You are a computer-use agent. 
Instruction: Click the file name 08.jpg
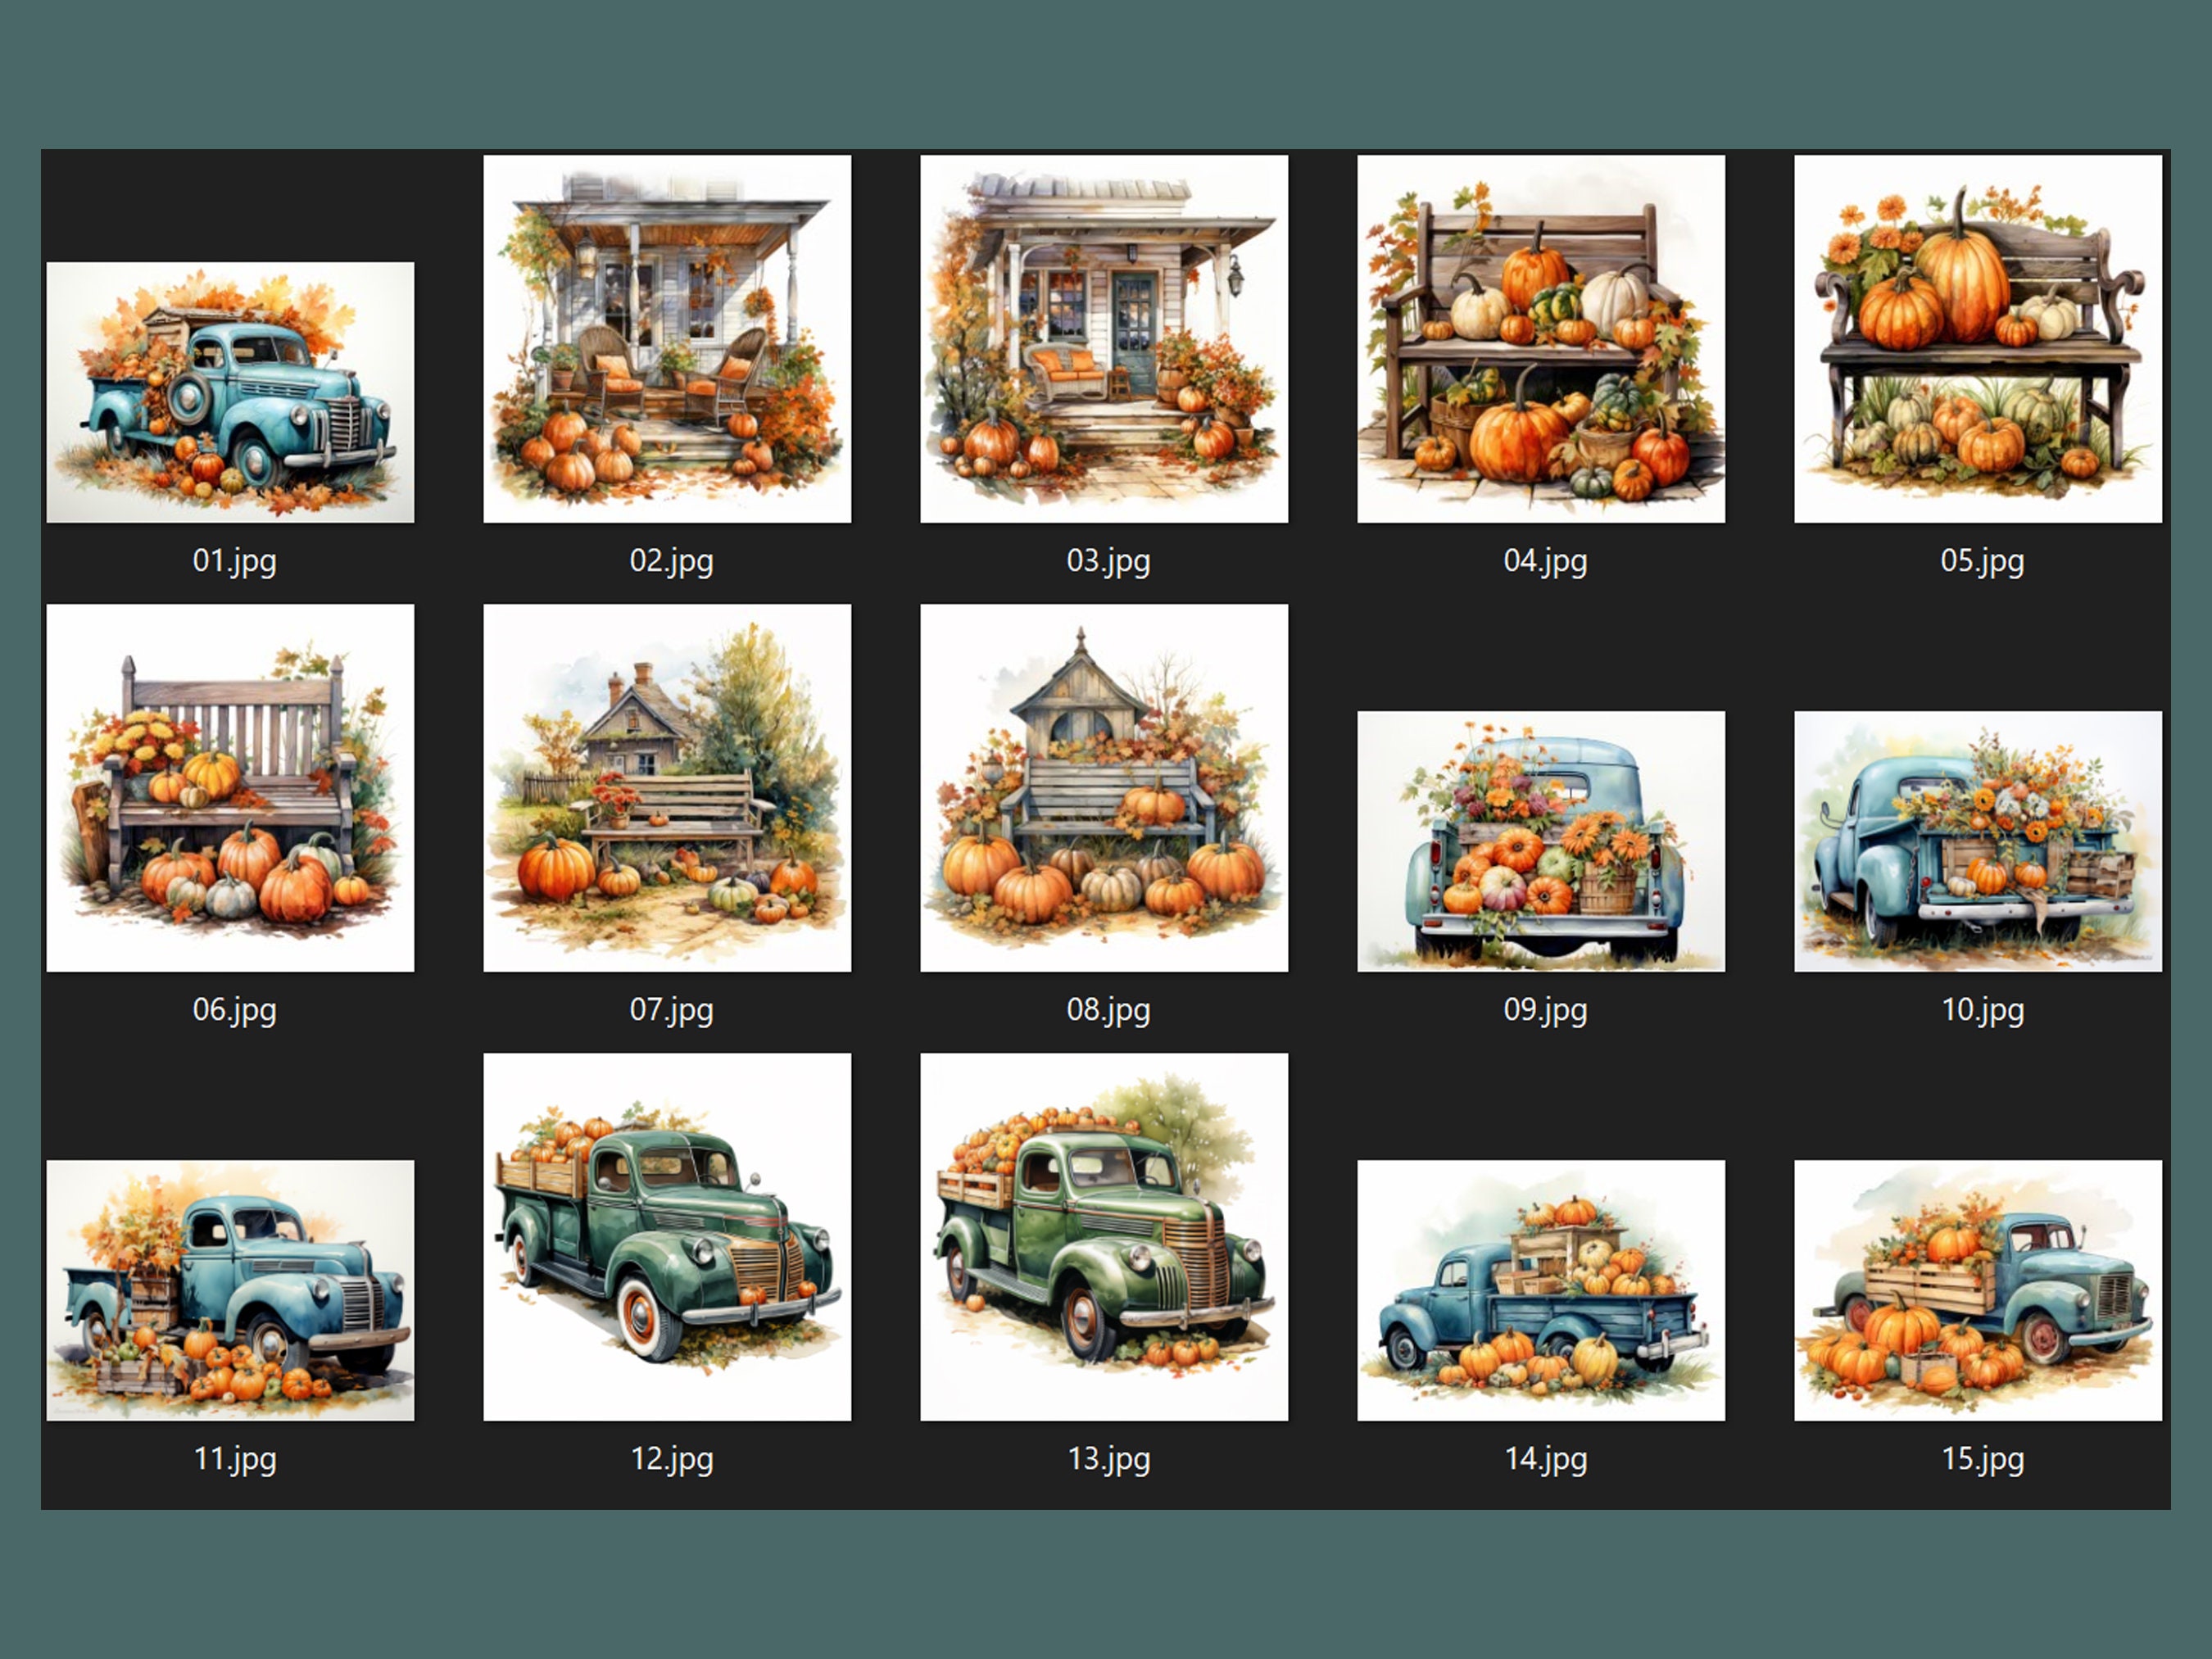[x=1109, y=1010]
